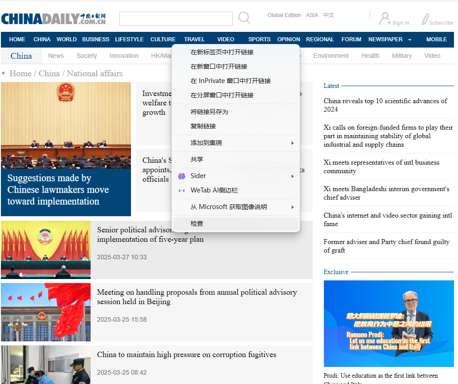Click the Romano Prodi exclusive image
Screen dimensions: 458x384
388,323
